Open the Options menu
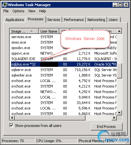131x145 pixels. (18, 11)
